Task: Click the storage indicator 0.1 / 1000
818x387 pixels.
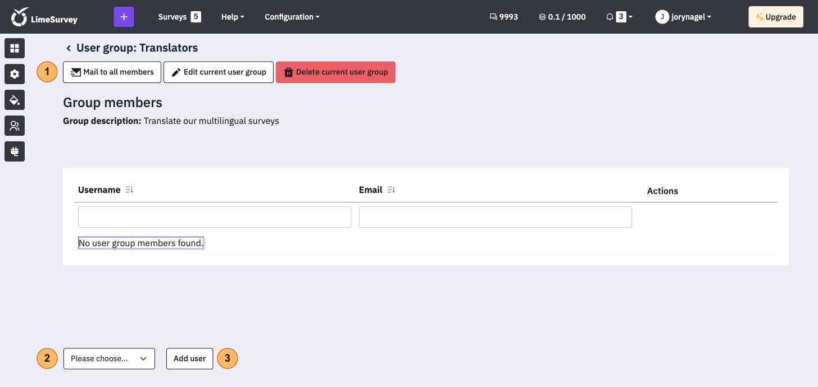Action: (562, 17)
